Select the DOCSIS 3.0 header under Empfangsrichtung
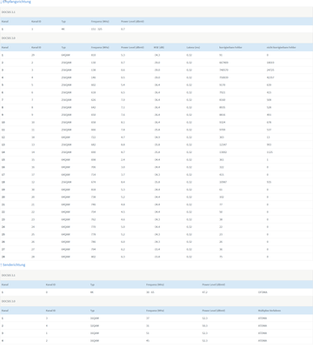313x348 pixels. tap(156, 38)
